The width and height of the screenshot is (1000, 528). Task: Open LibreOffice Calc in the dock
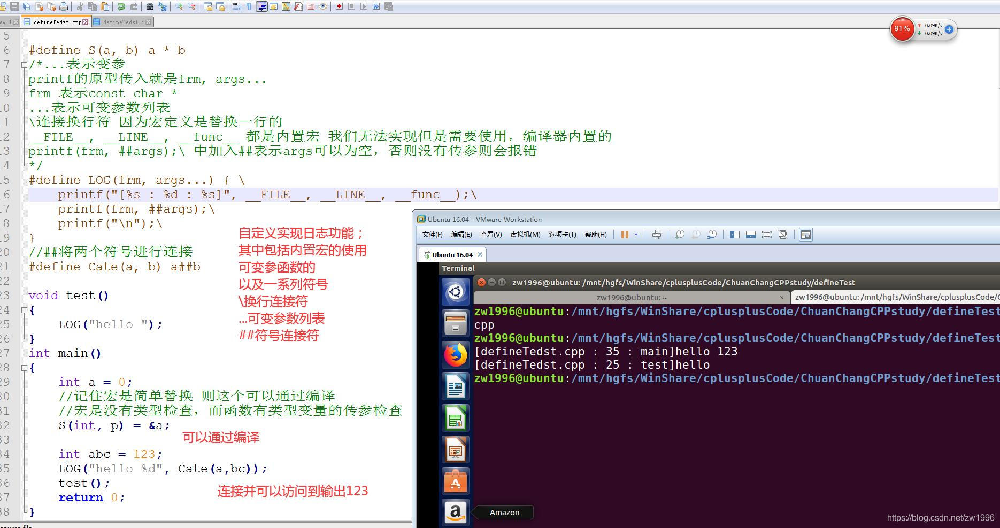click(456, 418)
